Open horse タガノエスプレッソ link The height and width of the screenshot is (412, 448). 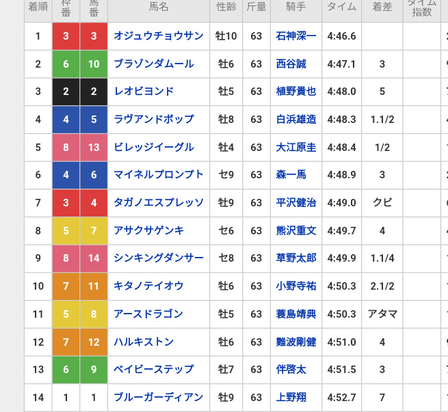coord(159,202)
